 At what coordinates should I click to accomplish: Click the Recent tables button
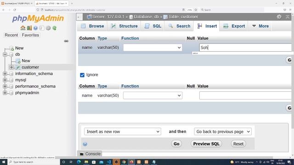click(11, 35)
